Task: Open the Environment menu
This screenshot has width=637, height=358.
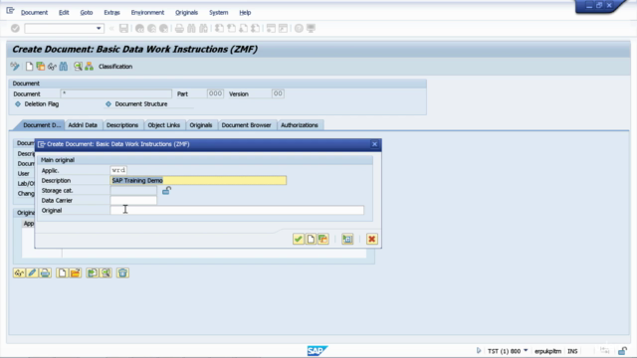Action: coord(147,13)
